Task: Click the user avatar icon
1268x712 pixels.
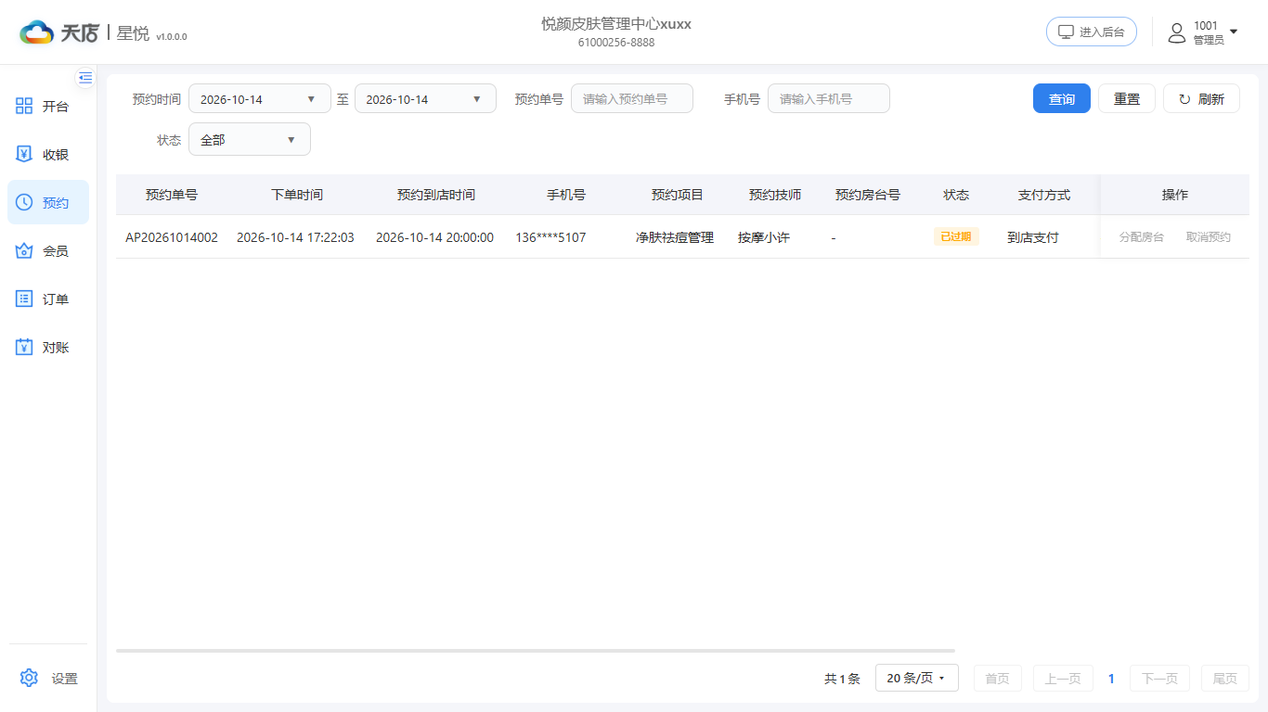Action: [x=1177, y=33]
